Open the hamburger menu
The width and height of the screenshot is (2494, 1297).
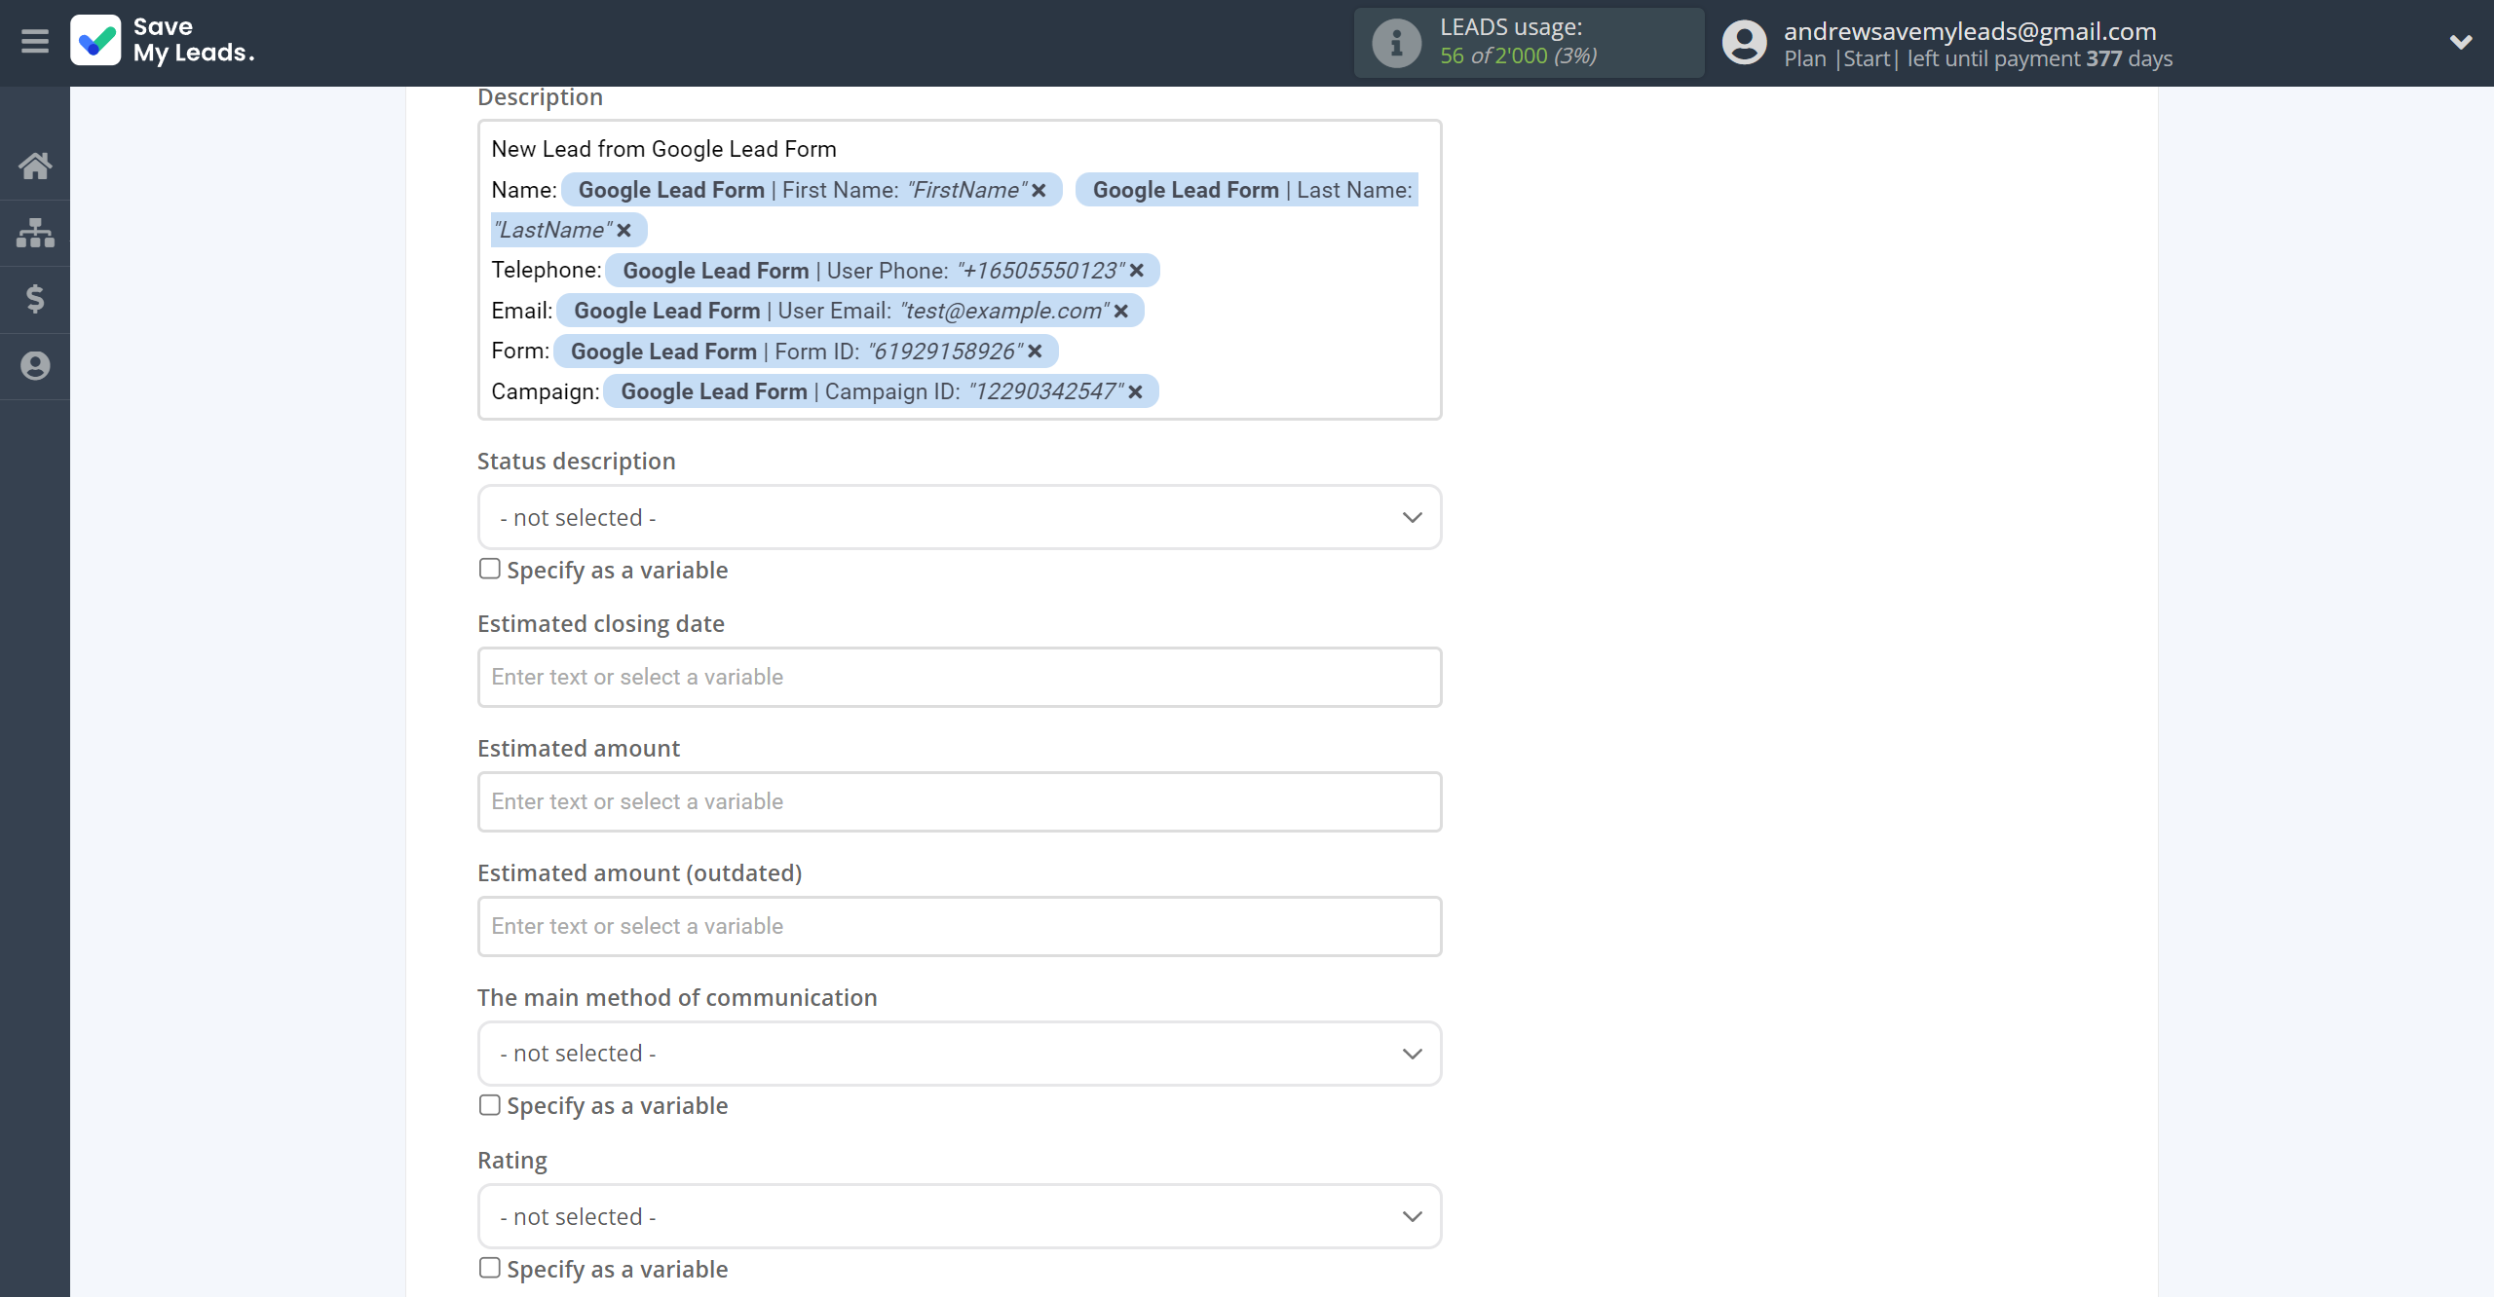pyautogui.click(x=35, y=42)
